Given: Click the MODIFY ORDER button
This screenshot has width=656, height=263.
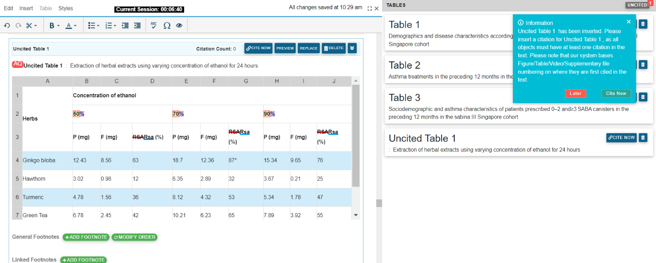Looking at the screenshot, I should point(134,237).
